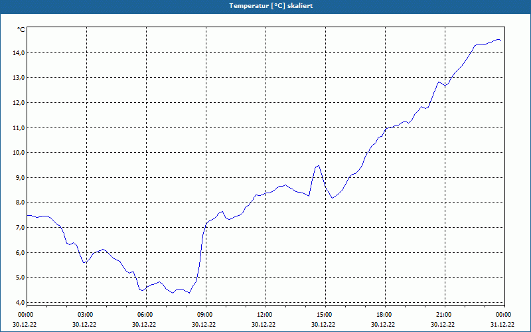Click the 15:00 time label
The height and width of the screenshot is (332, 531).
(324, 315)
